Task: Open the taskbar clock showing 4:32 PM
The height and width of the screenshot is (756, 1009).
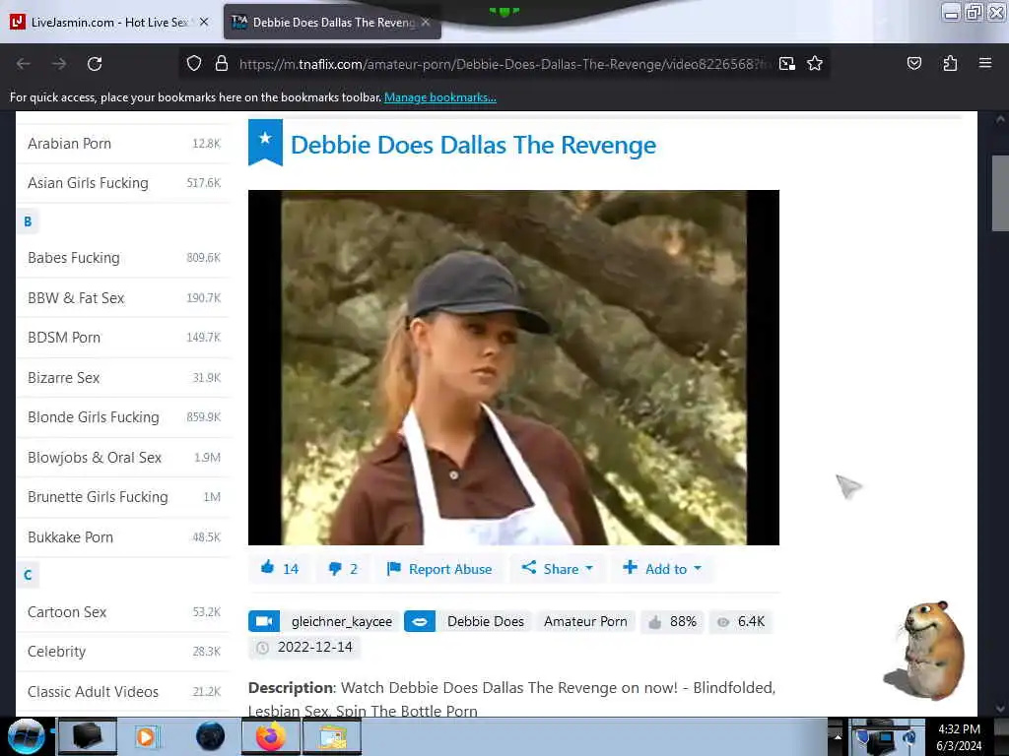Action: 960,736
